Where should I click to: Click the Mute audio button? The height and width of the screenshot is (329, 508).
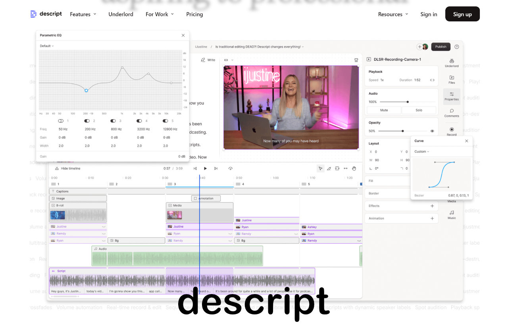(384, 110)
